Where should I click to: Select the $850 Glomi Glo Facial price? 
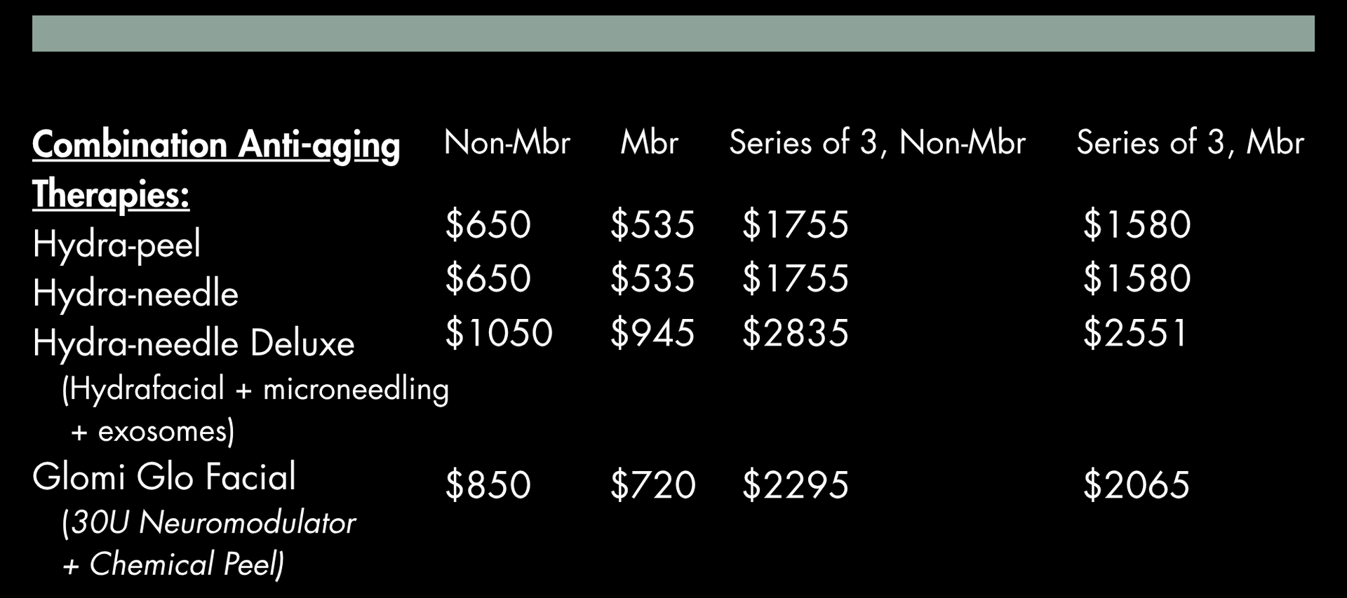488,485
